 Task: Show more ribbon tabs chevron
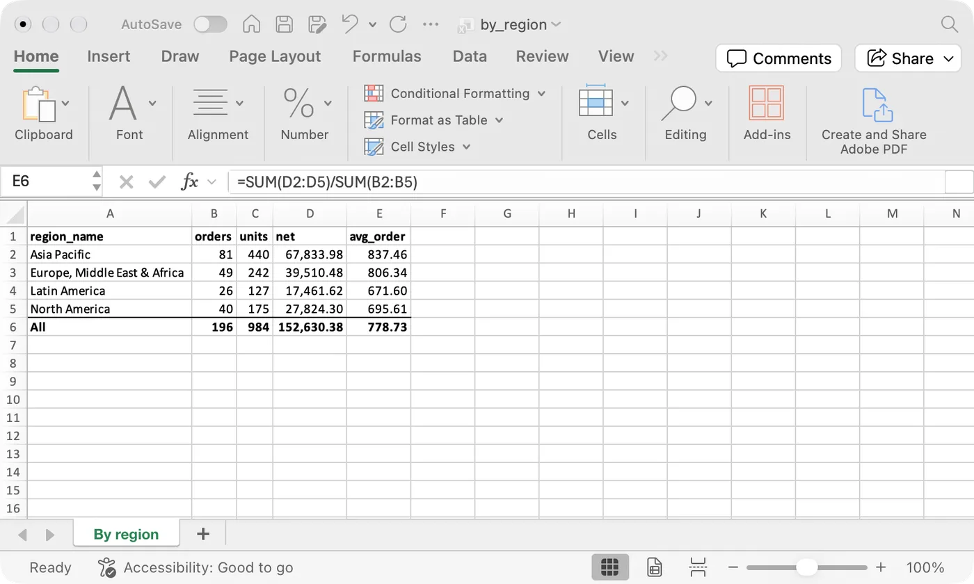click(x=661, y=56)
